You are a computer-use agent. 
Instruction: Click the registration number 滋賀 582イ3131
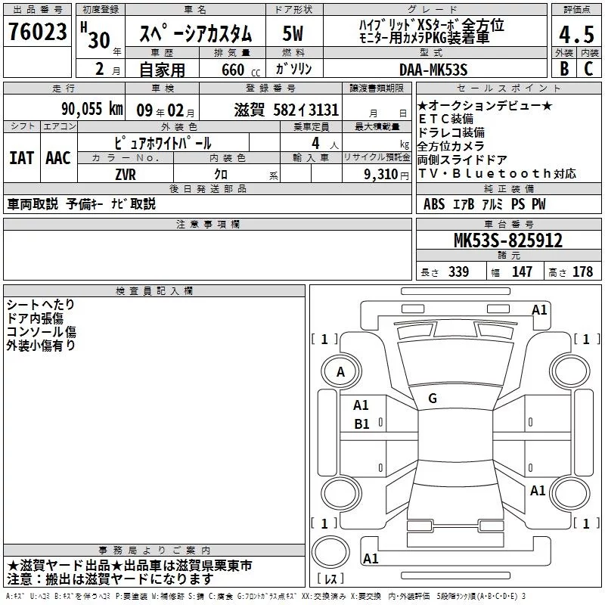coord(287,110)
